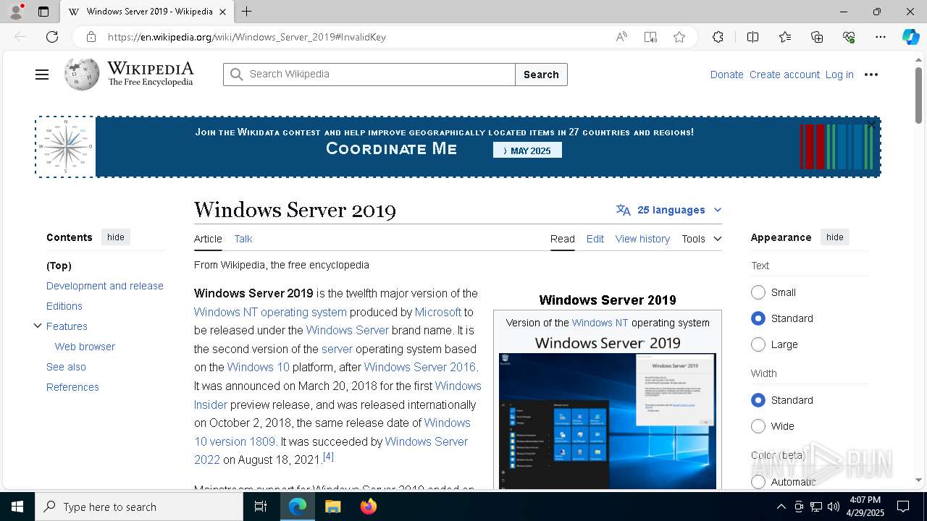Select the Article tab
This screenshot has height=521, width=927.
(208, 239)
